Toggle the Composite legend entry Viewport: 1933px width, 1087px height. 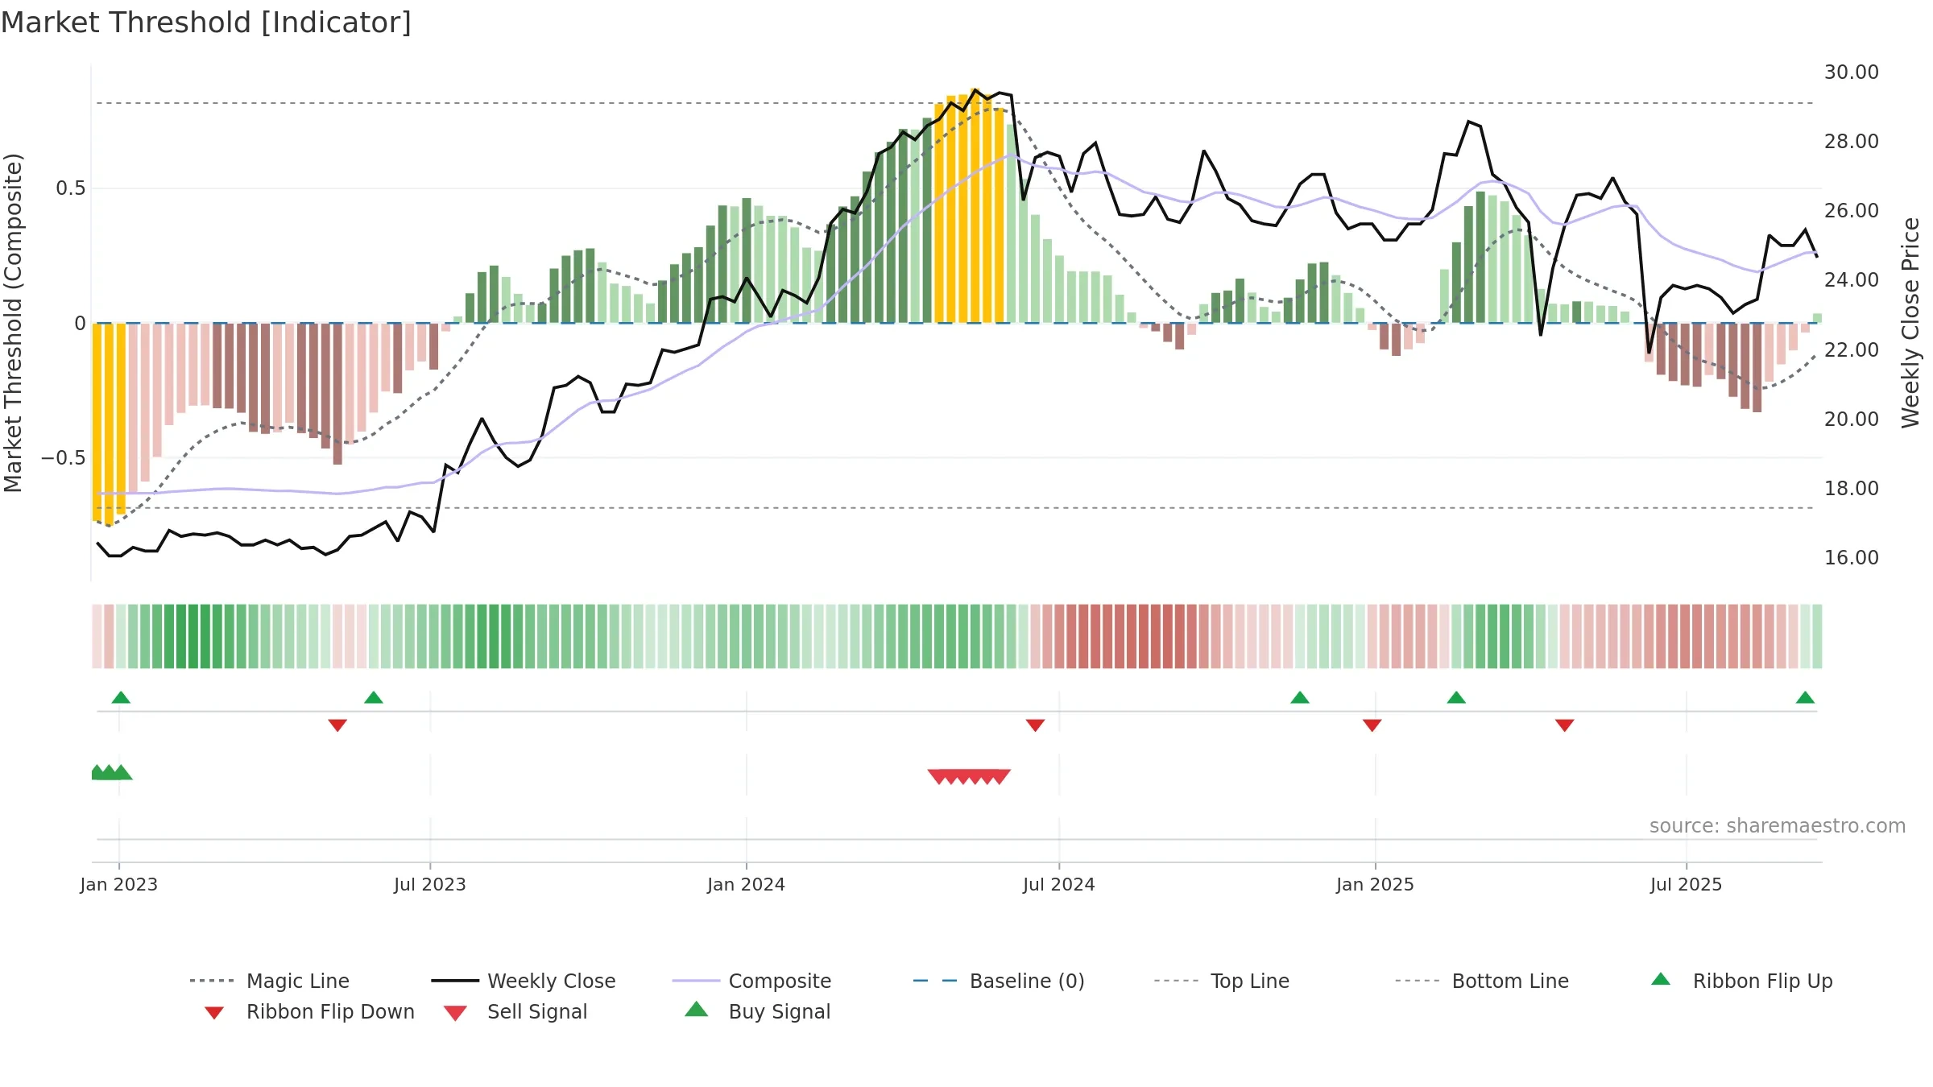tap(751, 981)
